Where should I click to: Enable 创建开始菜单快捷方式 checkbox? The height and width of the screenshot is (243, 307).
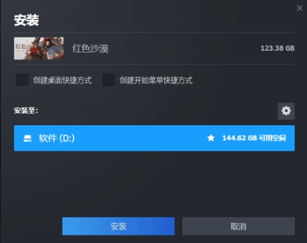click(109, 80)
